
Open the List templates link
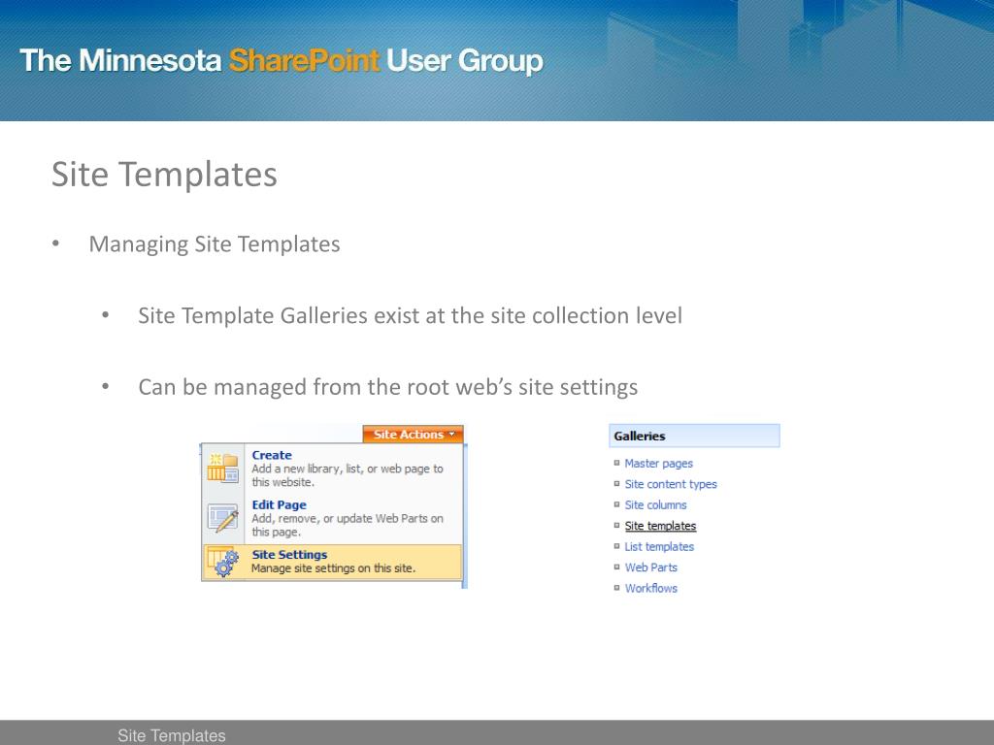659,547
